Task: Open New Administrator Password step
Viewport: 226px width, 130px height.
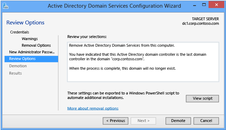Action: (32, 52)
